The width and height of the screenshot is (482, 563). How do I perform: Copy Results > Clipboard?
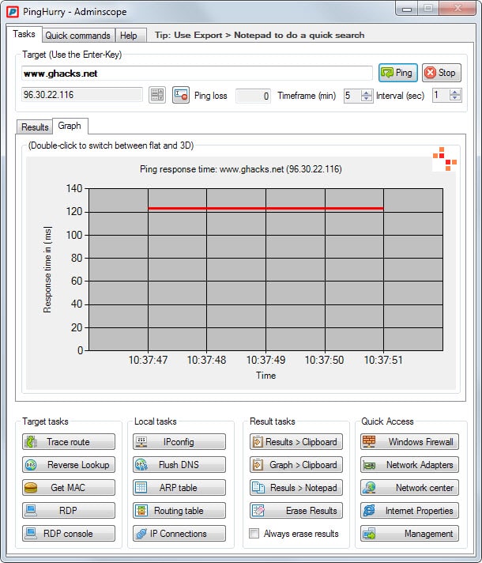click(296, 442)
